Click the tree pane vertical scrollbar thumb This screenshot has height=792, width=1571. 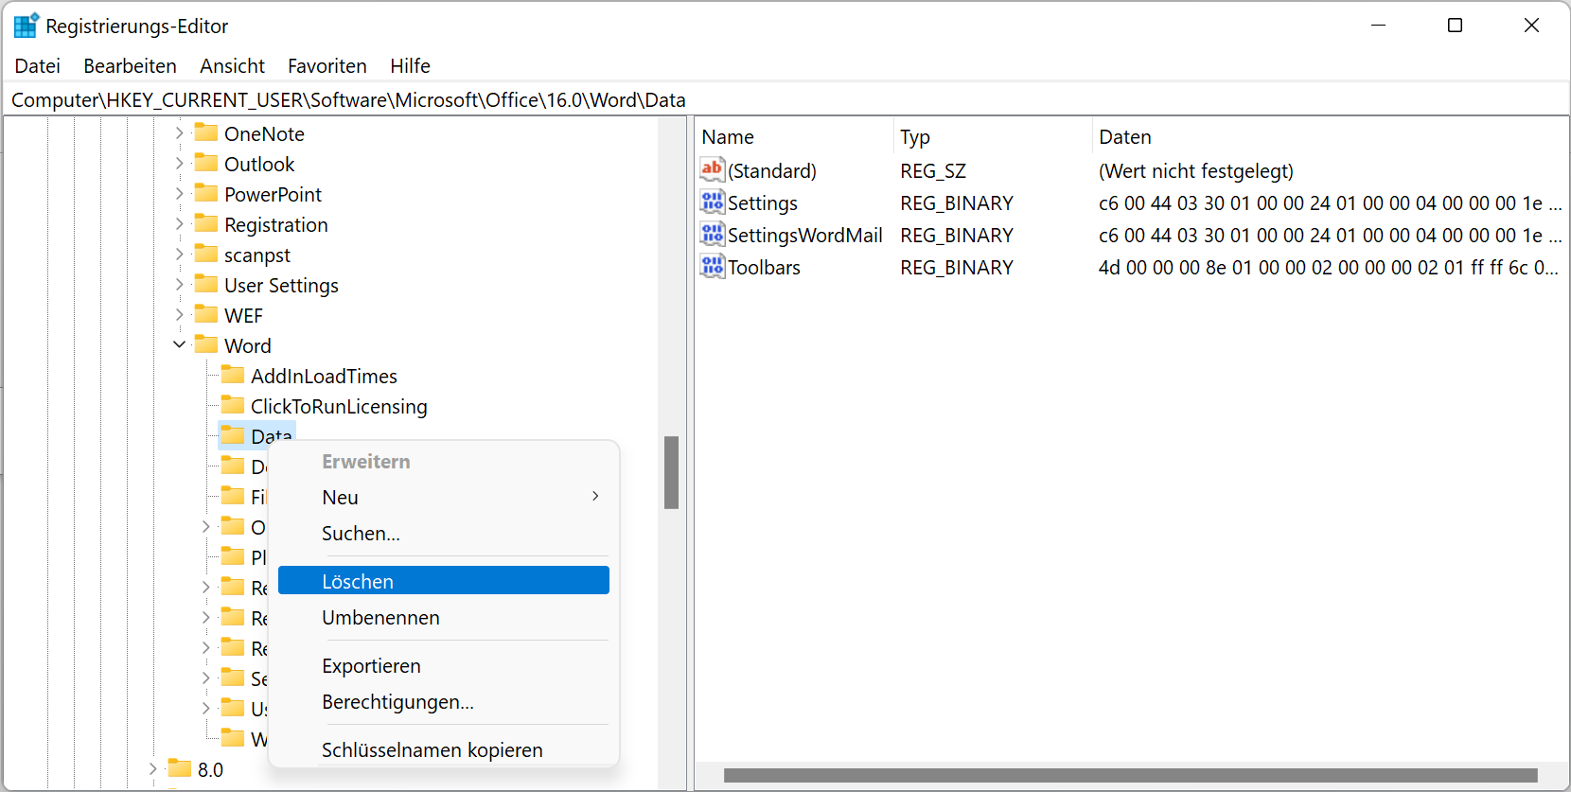point(671,472)
